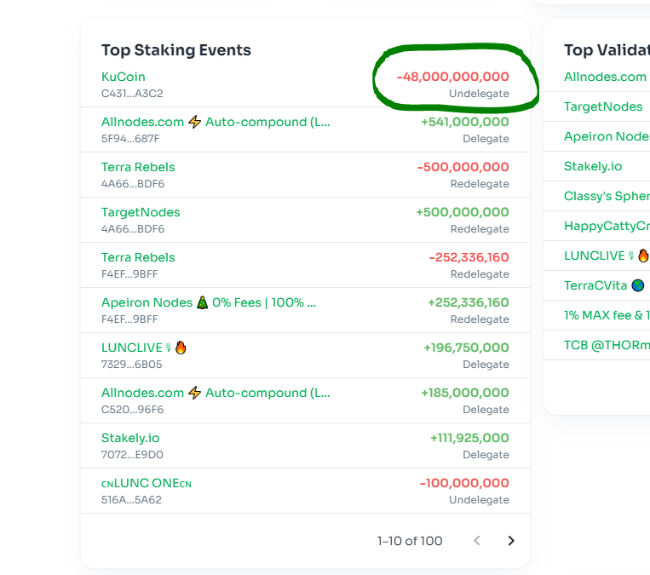The image size is (650, 575).
Task: Click the -100,000,000 amount
Action: (464, 483)
